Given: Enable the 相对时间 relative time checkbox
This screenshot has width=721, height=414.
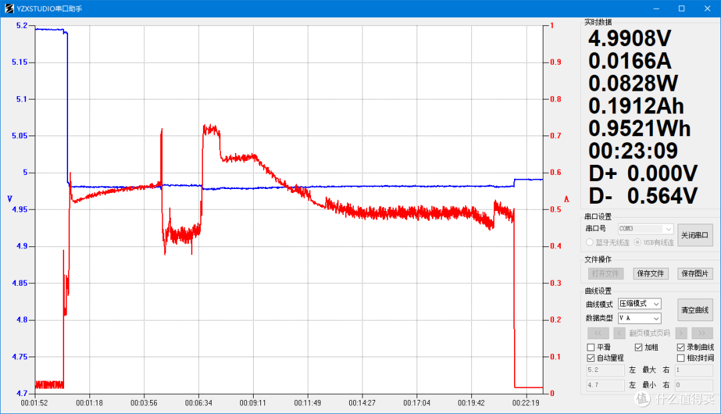Looking at the screenshot, I should [681, 358].
